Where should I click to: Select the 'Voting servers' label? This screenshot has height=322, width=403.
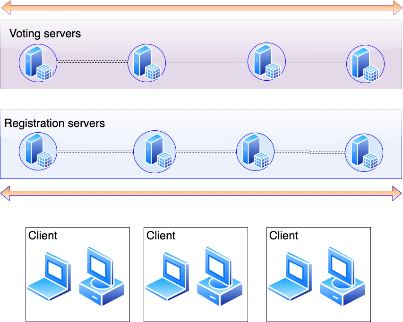[45, 34]
